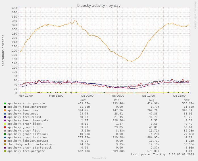The width and height of the screenshot is (198, 161).
Task: Click the dark green app.bsky.graph.listblock swatch
Action: pos(5,134)
